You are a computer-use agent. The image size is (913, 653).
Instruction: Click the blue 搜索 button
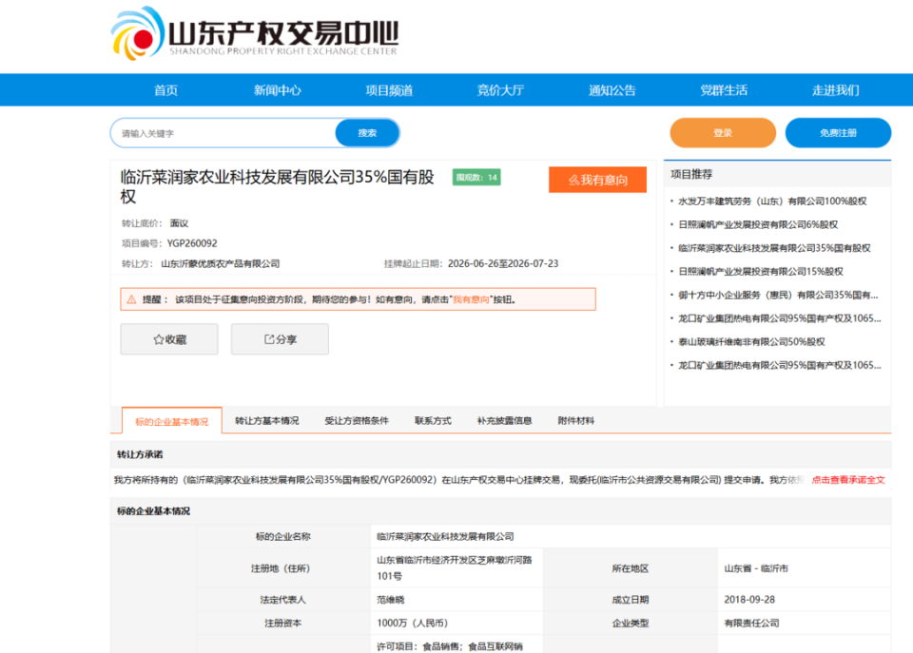click(x=367, y=133)
